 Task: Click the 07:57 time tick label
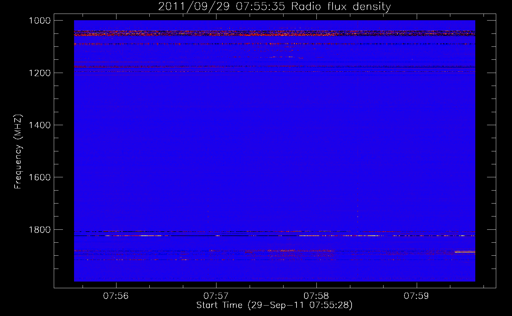216,296
